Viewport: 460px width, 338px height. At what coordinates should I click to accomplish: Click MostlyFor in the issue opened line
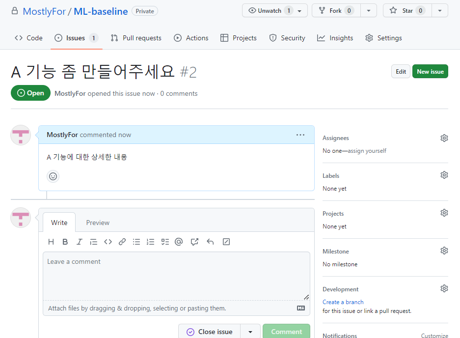(x=70, y=93)
